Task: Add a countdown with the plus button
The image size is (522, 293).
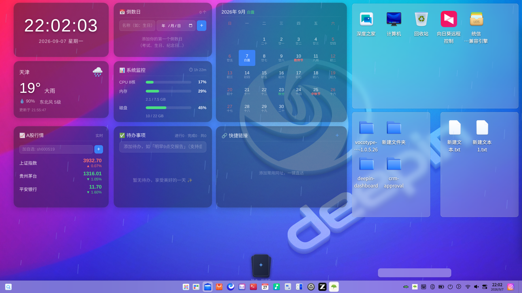Action: point(201,26)
